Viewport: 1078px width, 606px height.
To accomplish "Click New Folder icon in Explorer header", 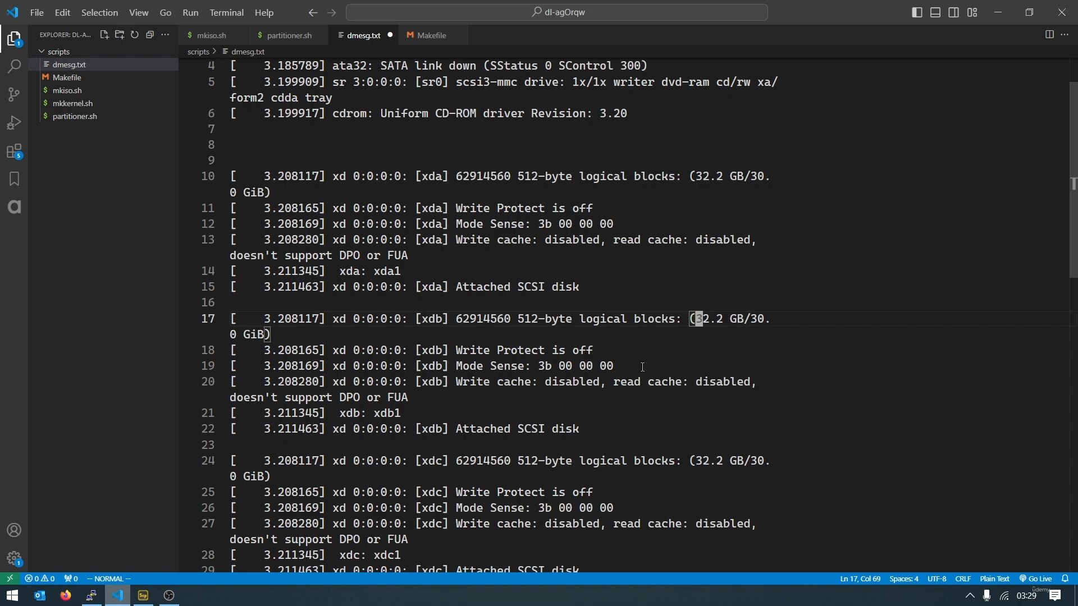I will [119, 35].
